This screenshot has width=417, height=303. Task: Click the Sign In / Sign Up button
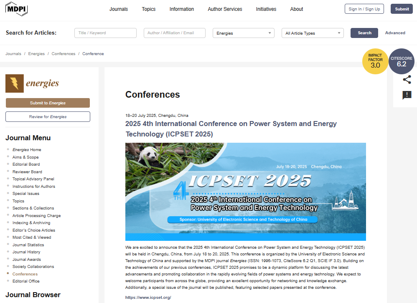tap(364, 9)
